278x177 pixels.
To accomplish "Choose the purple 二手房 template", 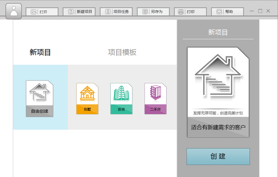I will (x=156, y=99).
